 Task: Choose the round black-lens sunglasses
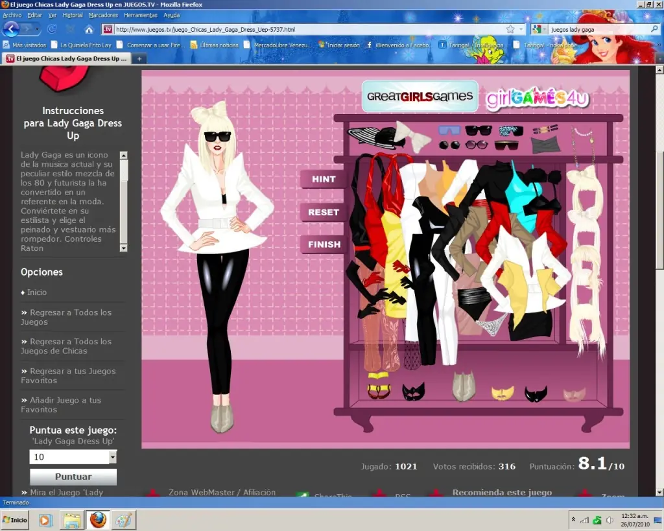[x=449, y=145]
